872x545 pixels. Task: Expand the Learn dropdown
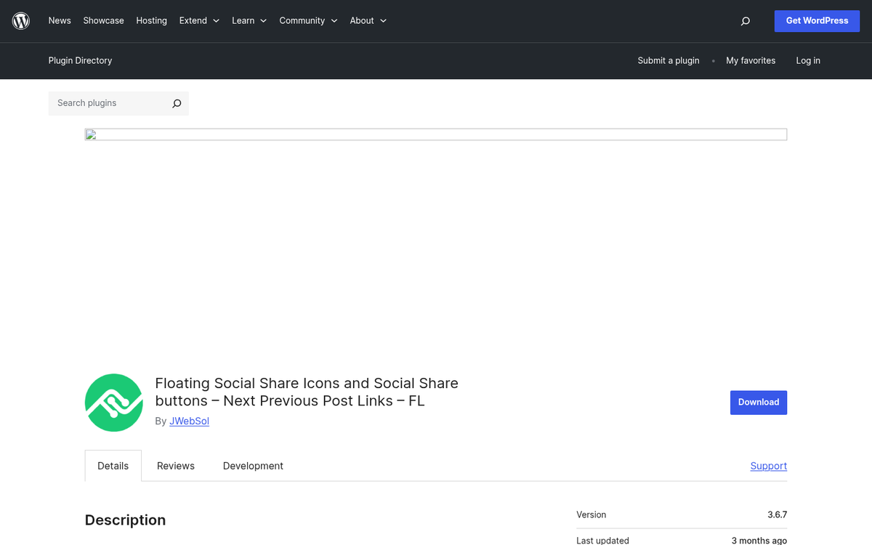pos(249,21)
